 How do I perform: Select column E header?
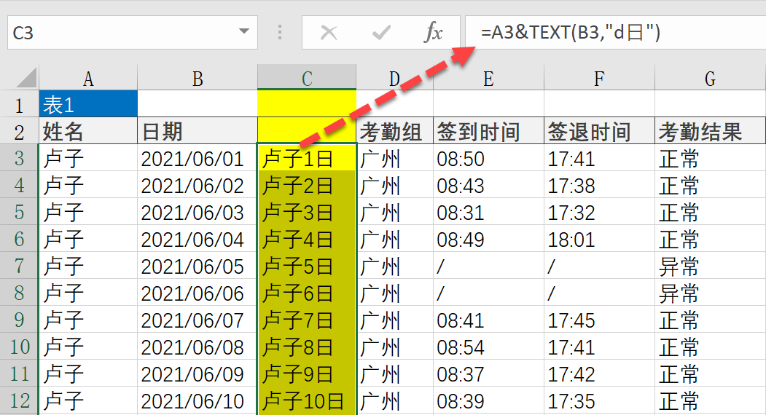488,78
